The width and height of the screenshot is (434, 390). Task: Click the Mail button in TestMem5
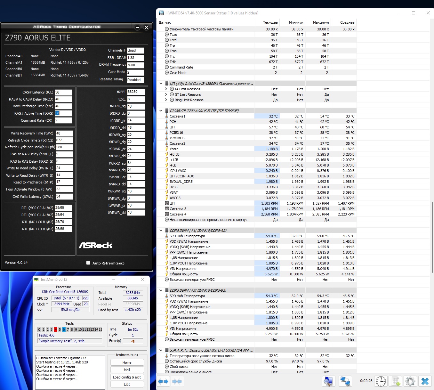point(127,370)
